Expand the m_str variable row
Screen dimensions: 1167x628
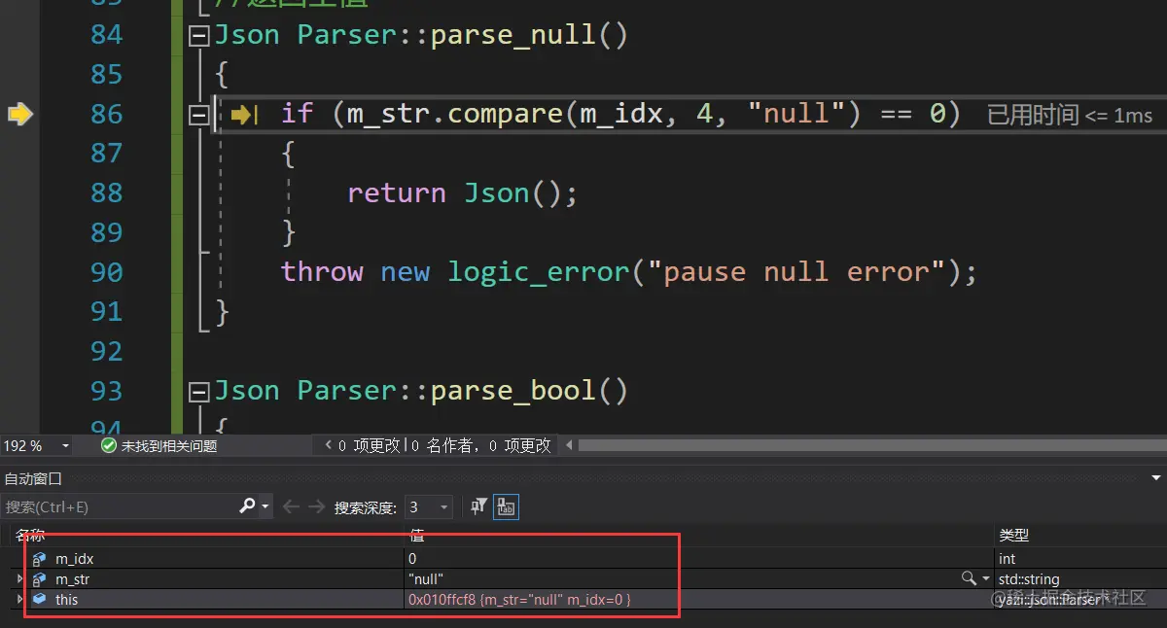coord(19,579)
